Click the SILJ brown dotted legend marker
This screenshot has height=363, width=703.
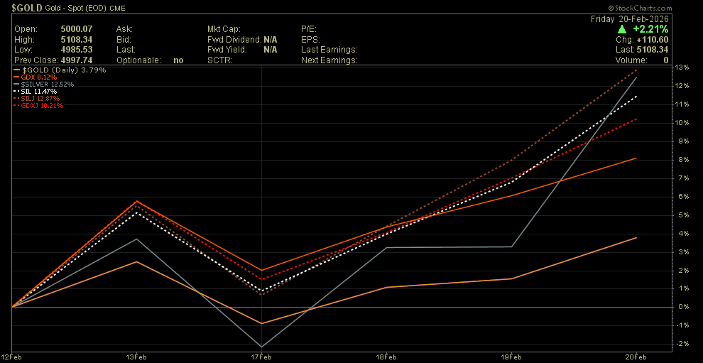17,99
